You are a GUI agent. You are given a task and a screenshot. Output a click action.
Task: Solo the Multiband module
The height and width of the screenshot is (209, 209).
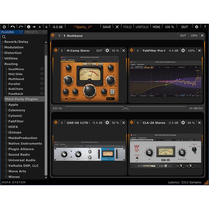click(59, 36)
